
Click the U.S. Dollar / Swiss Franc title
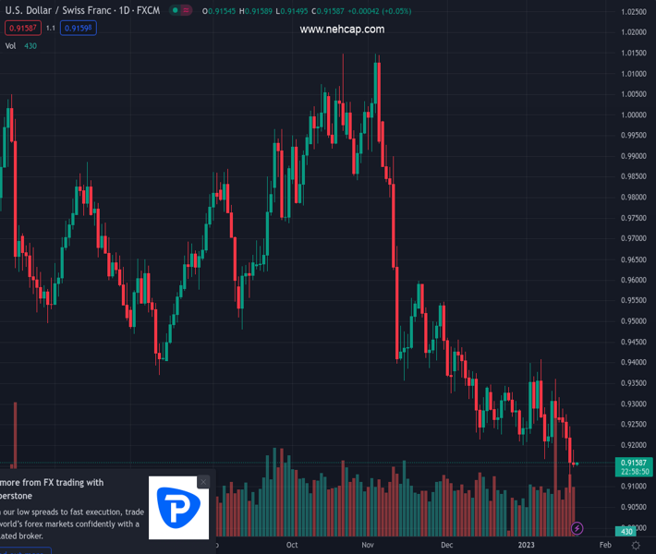pos(67,10)
